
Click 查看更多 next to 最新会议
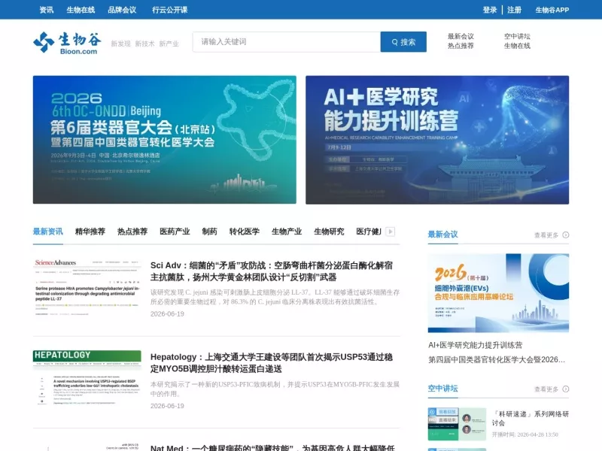click(546, 235)
